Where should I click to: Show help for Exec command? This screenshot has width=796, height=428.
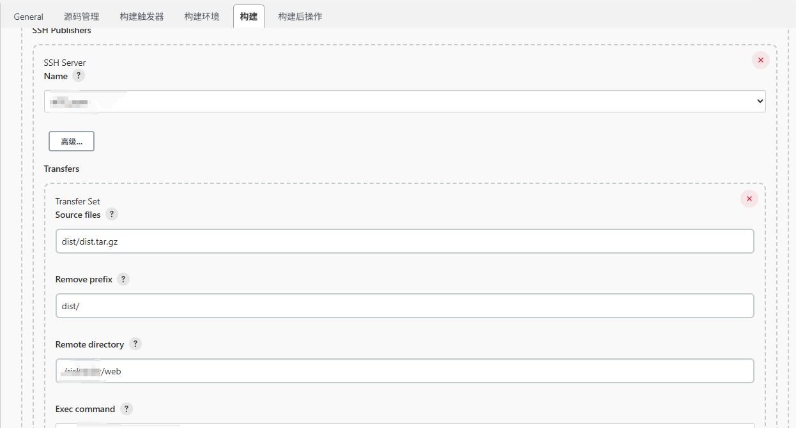pyautogui.click(x=126, y=409)
